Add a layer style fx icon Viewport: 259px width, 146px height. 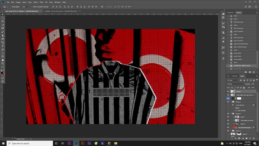point(236,139)
